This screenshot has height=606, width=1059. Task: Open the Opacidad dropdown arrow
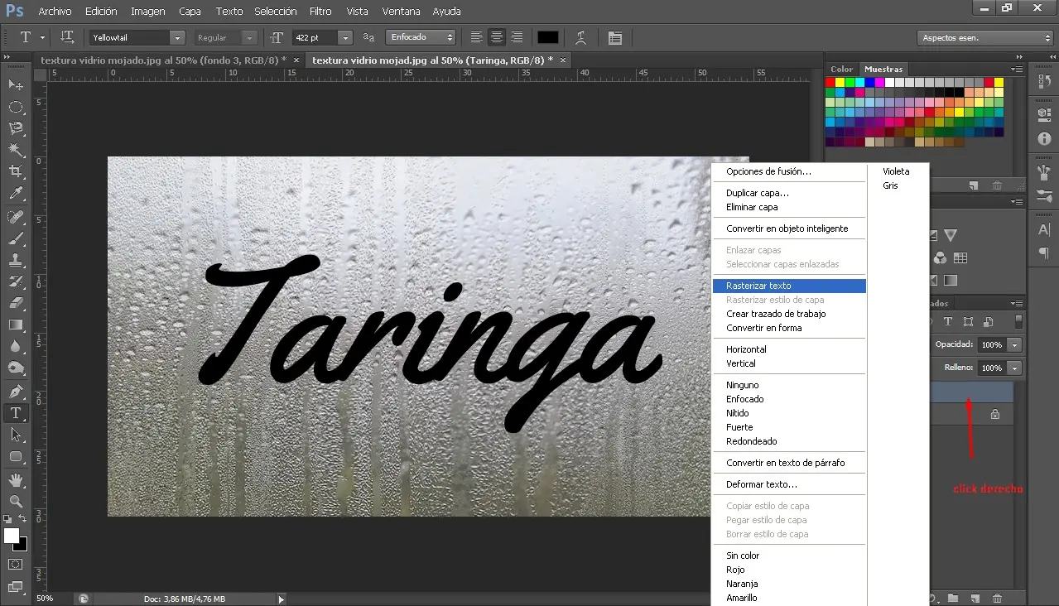pyautogui.click(x=1014, y=344)
